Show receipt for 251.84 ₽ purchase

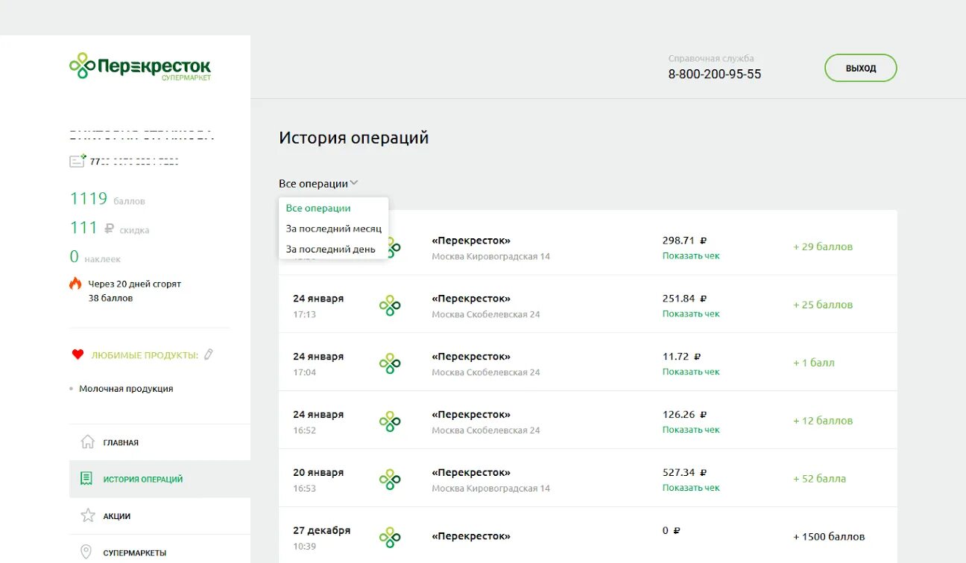pos(691,314)
